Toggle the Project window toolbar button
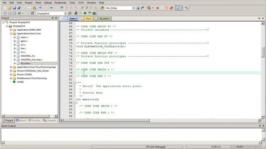 pyautogui.click(x=177, y=8)
